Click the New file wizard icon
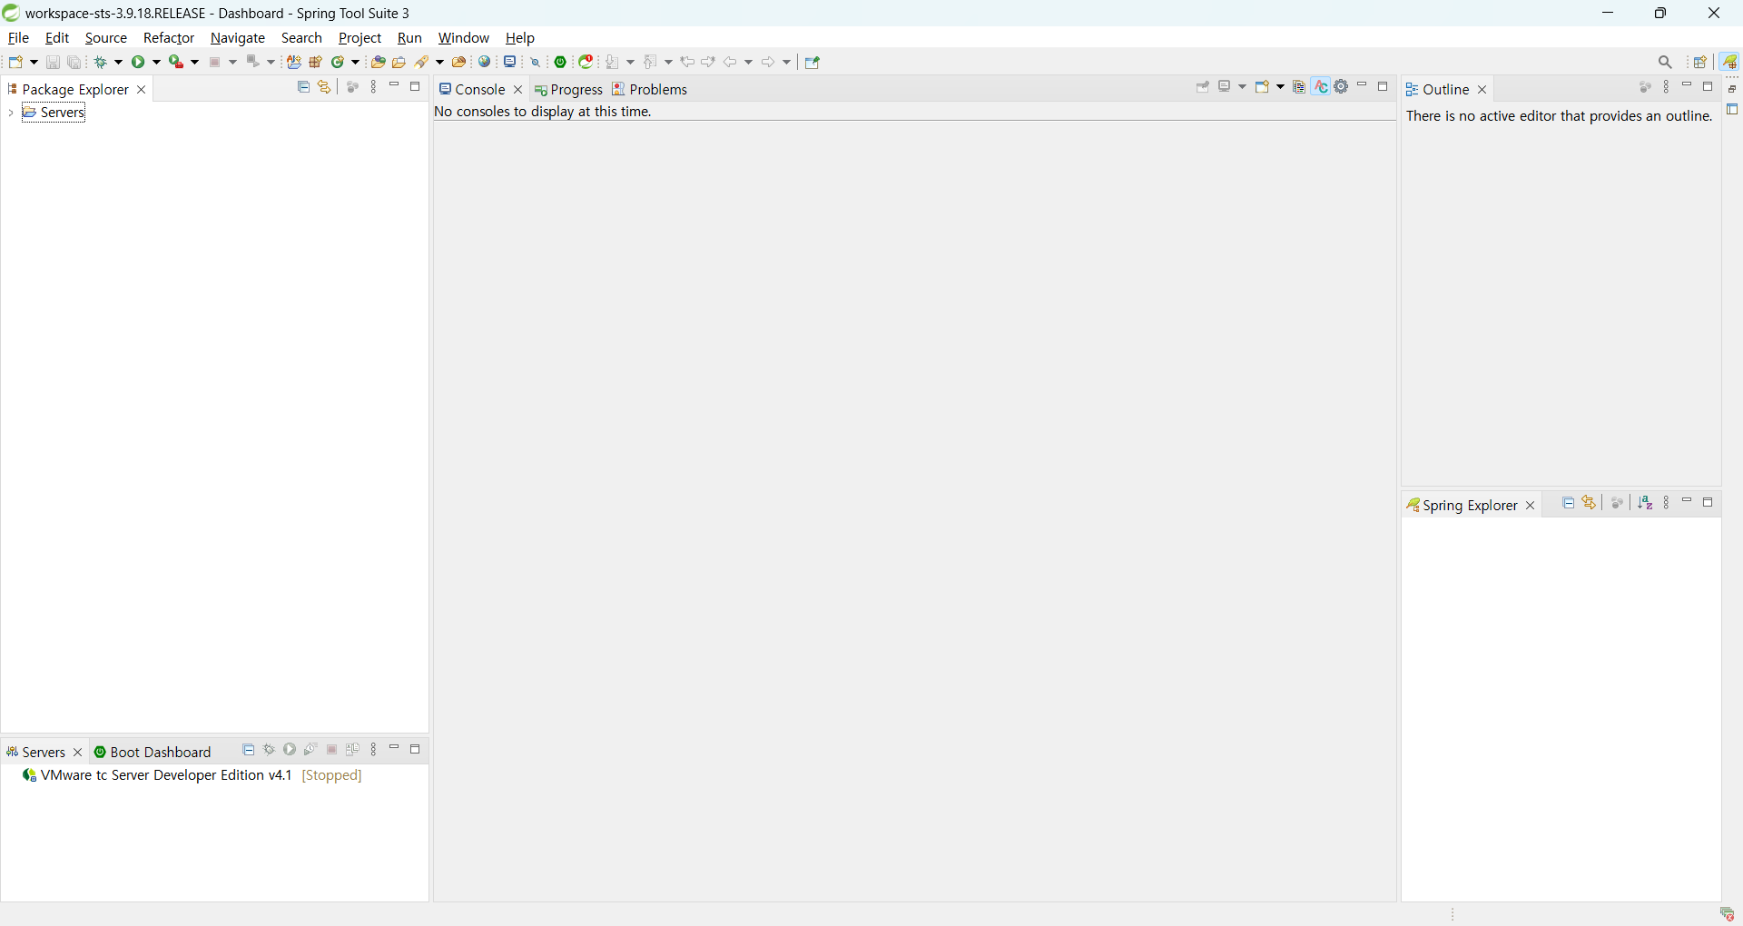Screen dimensions: 1743x926 (x=16, y=63)
